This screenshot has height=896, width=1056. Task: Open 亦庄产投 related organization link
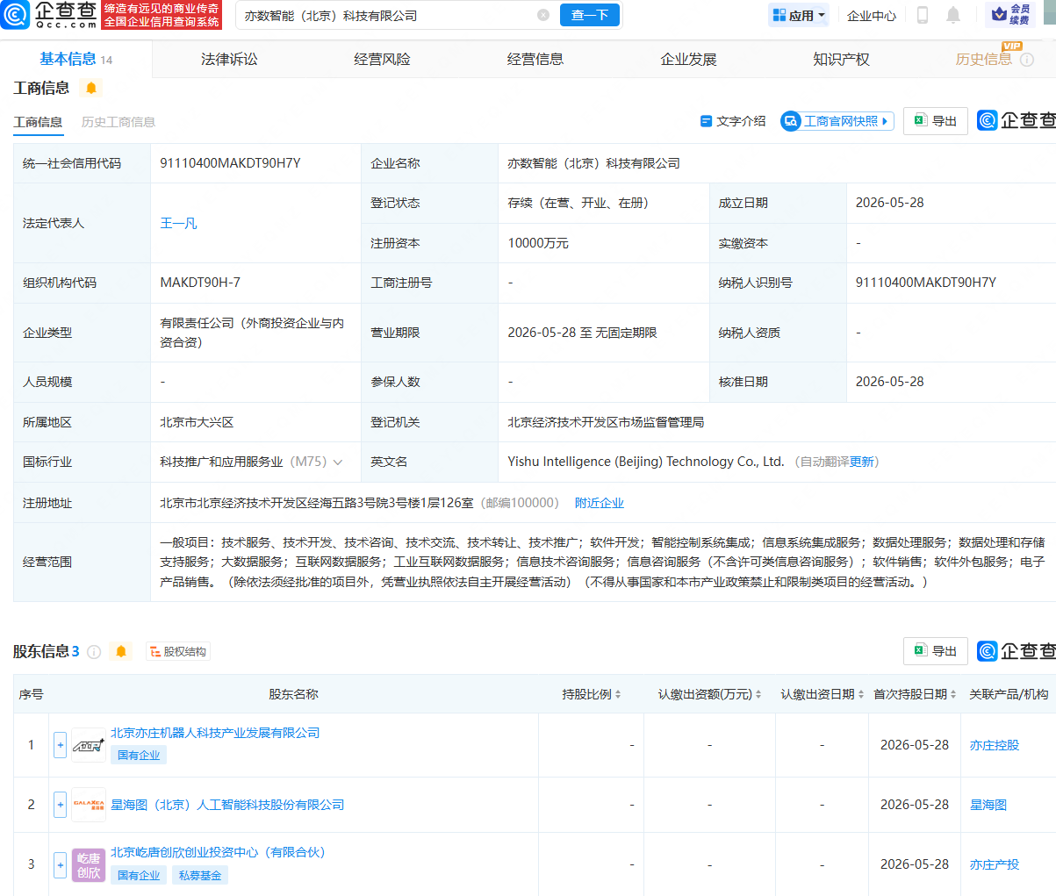tap(995, 864)
